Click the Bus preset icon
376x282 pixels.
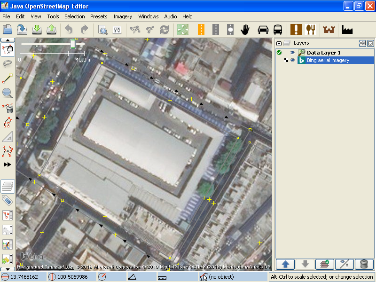point(278,30)
